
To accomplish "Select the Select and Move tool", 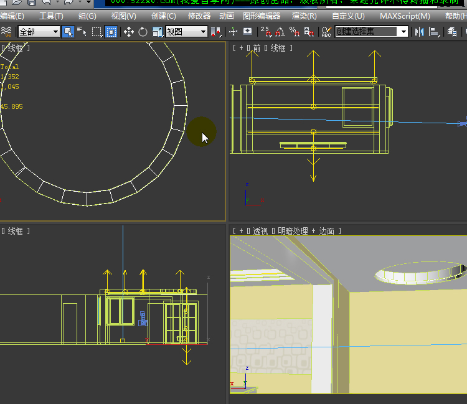I will point(129,32).
